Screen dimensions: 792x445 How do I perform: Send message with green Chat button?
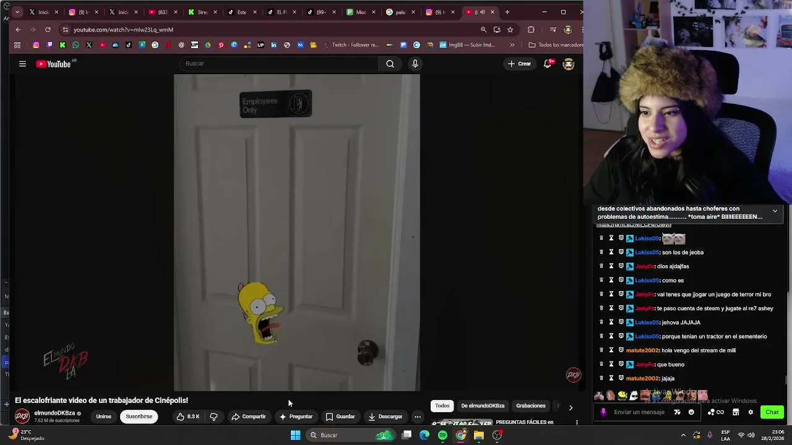pos(772,412)
